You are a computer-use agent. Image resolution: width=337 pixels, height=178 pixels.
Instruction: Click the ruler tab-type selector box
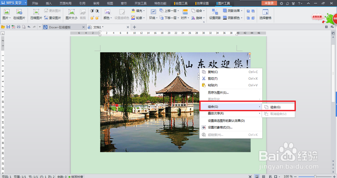tap(3, 33)
